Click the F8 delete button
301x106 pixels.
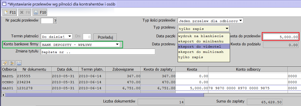tap(25, 13)
